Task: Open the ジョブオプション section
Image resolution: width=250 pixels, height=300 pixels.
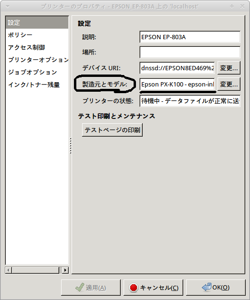Action: (x=37, y=72)
